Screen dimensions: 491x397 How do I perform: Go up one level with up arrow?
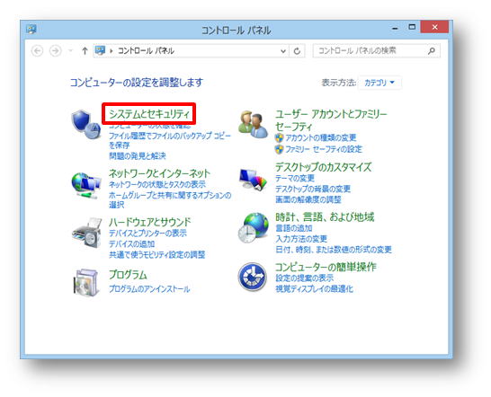coord(85,50)
